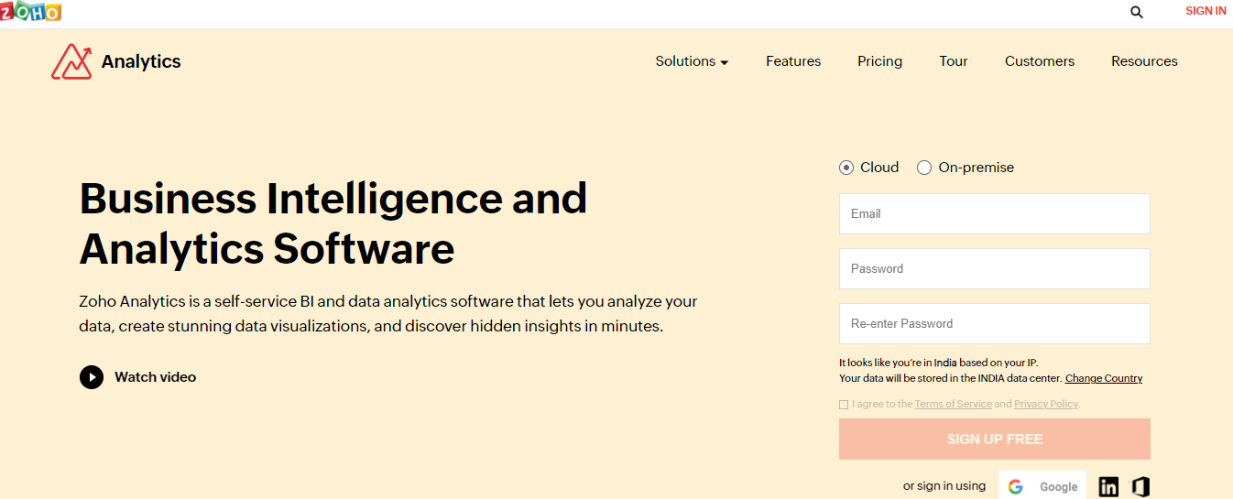Expand the Solutions dropdown menu
Viewport: 1233px width, 499px height.
(x=692, y=61)
